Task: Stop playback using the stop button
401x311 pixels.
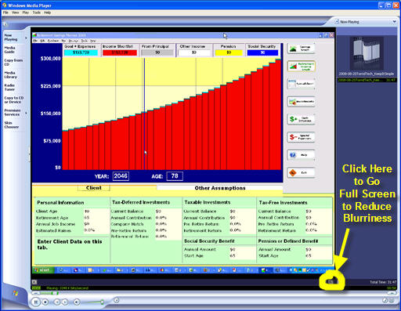Action: [x=45, y=302]
